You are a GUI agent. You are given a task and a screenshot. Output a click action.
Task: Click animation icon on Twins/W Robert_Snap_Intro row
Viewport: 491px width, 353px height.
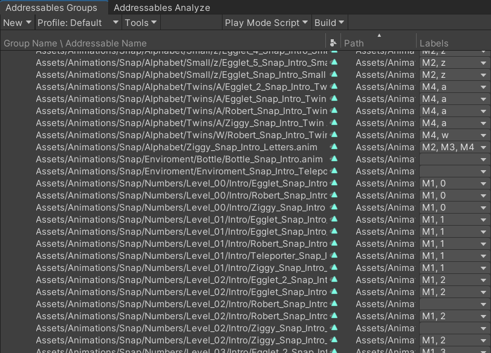[333, 135]
